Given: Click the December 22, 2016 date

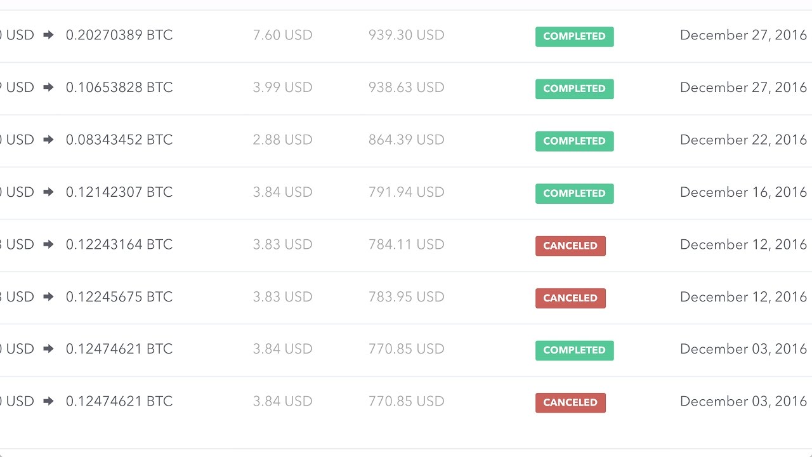Looking at the screenshot, I should tap(743, 140).
